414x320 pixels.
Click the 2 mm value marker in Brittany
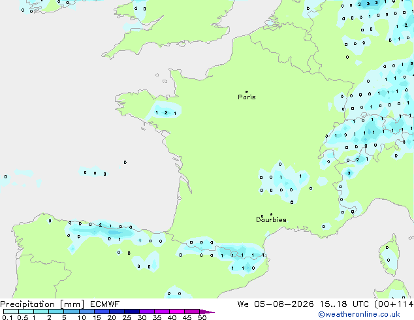[166, 113]
